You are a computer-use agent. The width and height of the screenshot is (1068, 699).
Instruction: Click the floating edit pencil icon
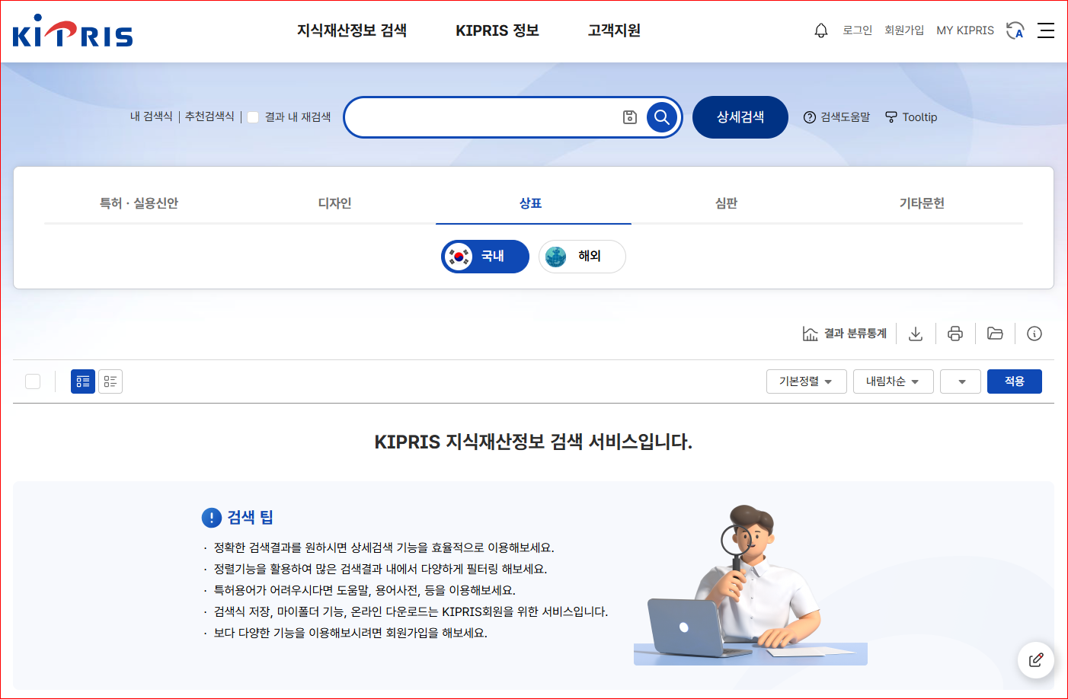tap(1036, 660)
